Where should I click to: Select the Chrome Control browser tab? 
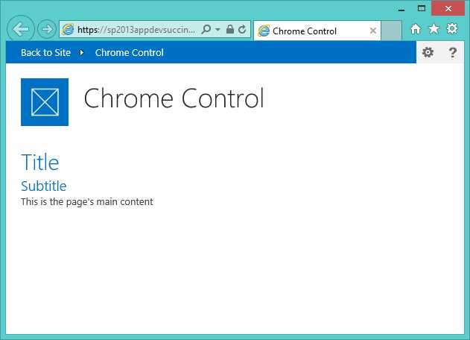click(x=317, y=31)
